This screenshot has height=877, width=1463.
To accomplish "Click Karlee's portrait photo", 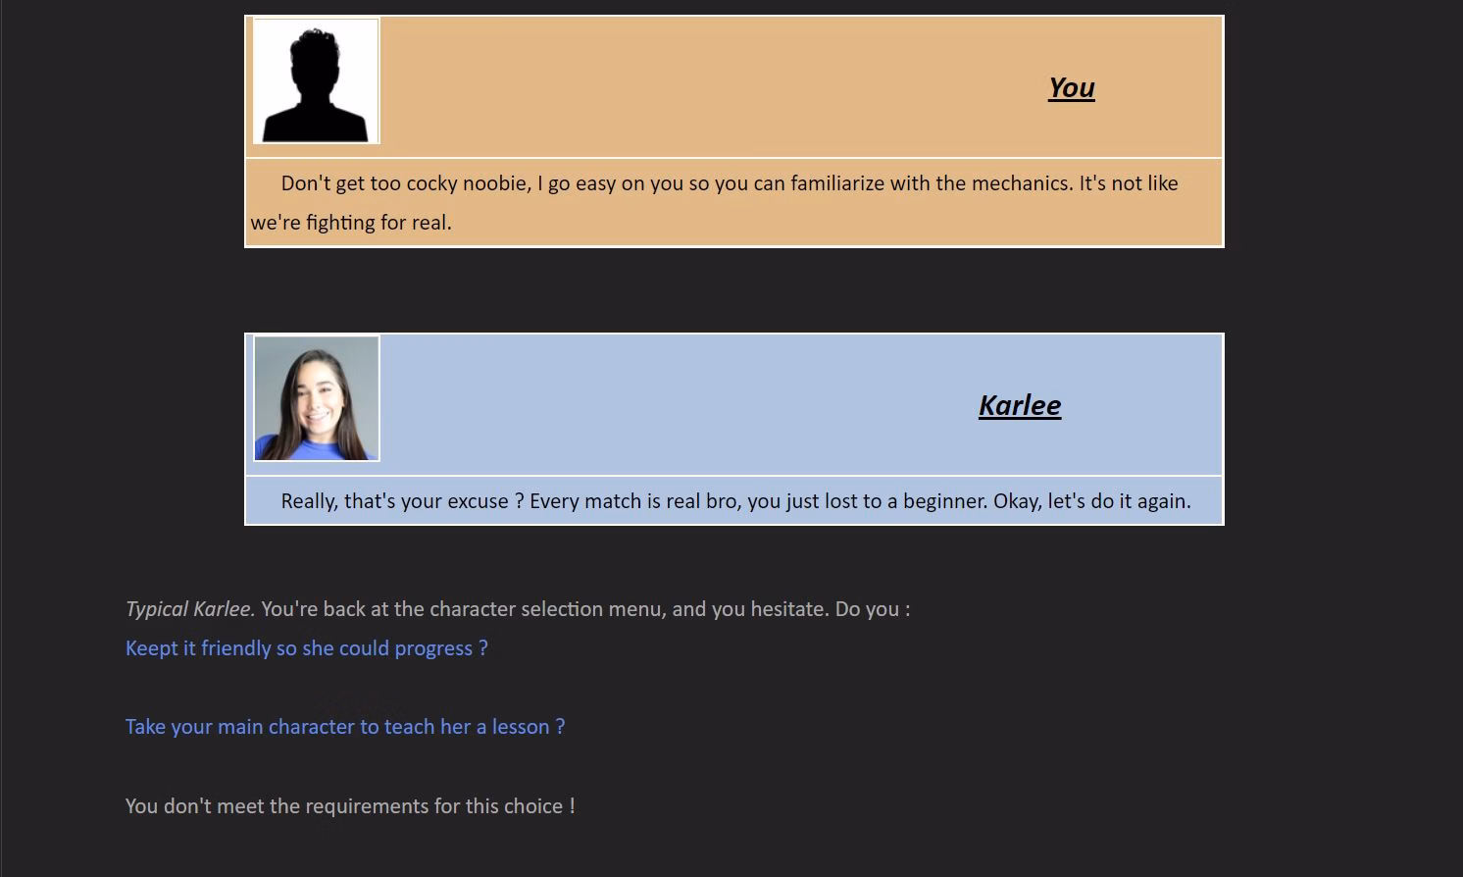I will pos(316,397).
